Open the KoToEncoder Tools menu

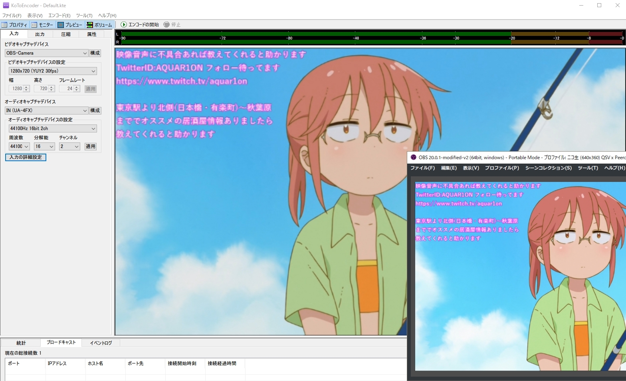[x=84, y=16]
